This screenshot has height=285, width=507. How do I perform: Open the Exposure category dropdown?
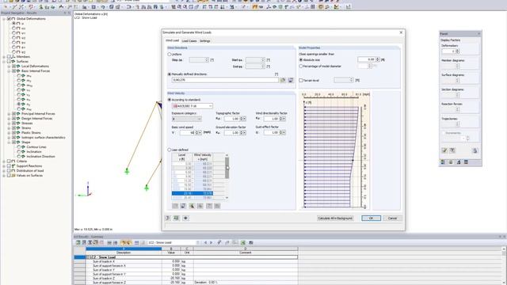tap(187, 119)
